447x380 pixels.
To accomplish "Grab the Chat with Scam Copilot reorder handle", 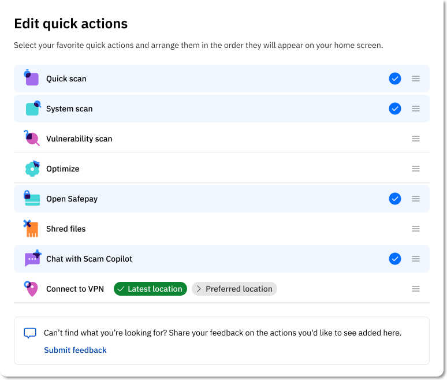I will [x=416, y=259].
